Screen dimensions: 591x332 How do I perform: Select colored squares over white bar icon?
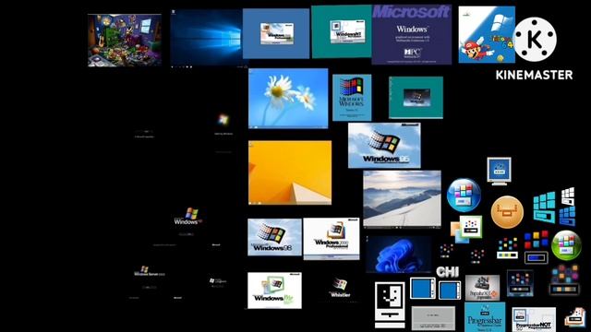click(507, 248)
